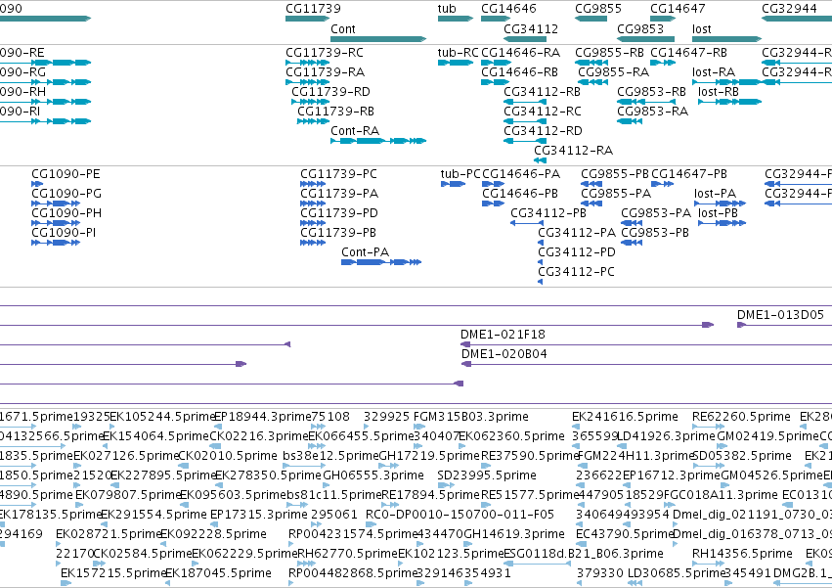The image size is (832, 588).
Task: Click the CG14647-RB transcript label
Action: tap(688, 53)
